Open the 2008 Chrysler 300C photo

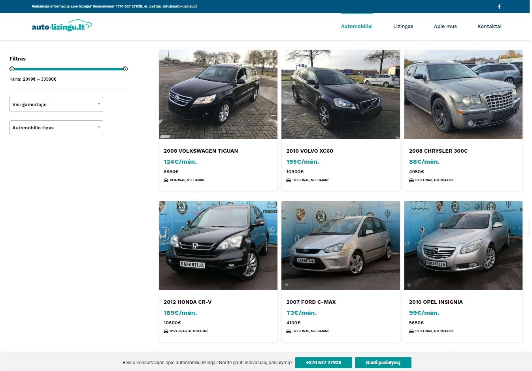(463, 94)
